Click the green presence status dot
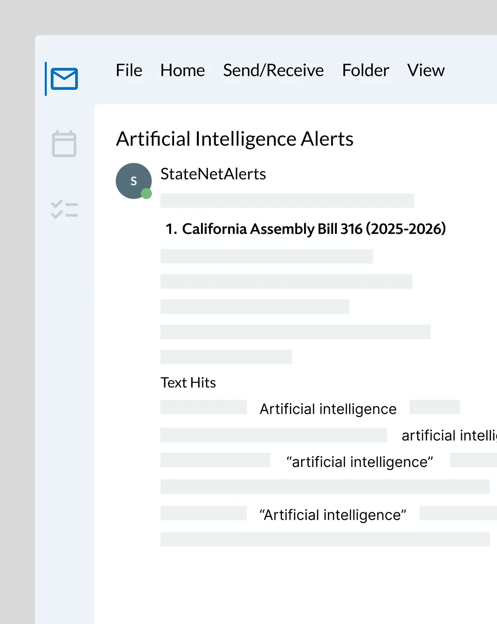 pyautogui.click(x=146, y=194)
